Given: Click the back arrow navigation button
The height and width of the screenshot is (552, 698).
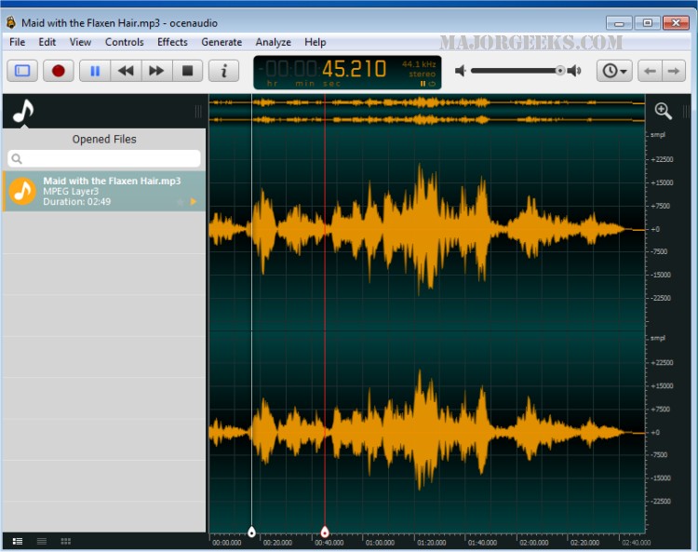Looking at the screenshot, I should point(651,71).
